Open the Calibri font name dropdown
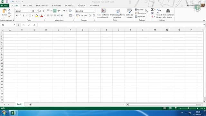 point(31,11)
